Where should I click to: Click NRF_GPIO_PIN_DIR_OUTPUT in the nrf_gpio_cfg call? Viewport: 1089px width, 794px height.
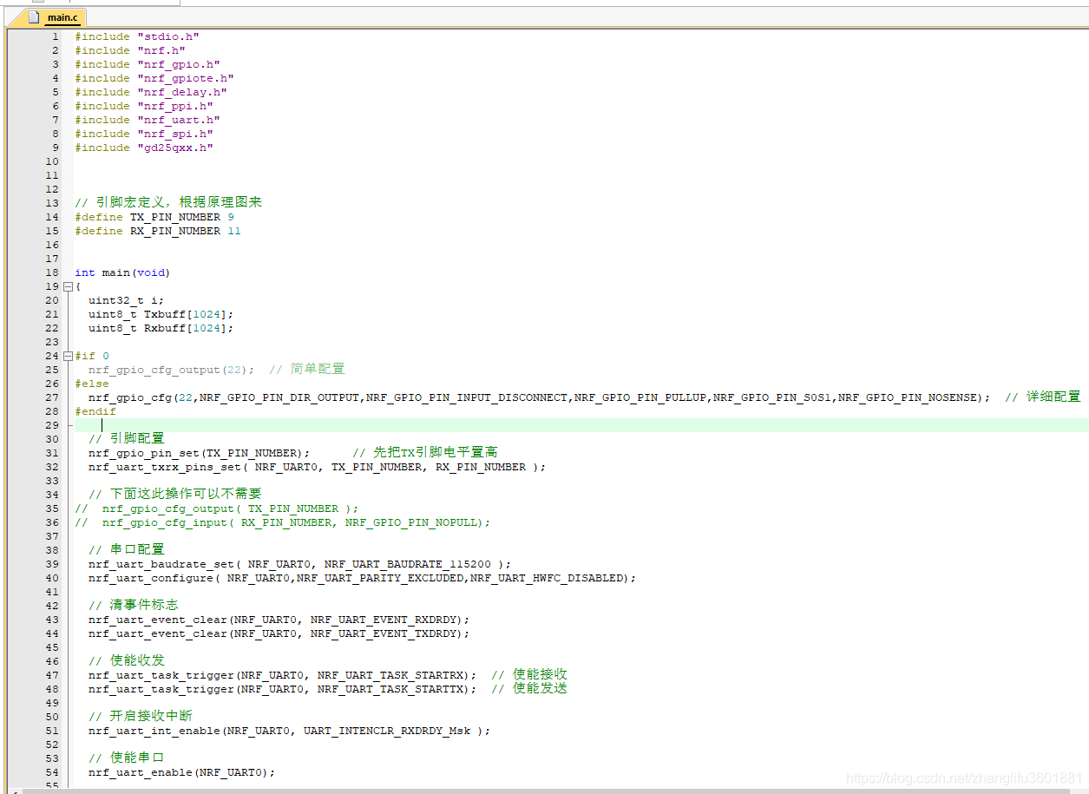279,397
